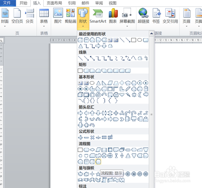Choose the not-equal sign in 公式形状
This screenshot has height=188, width=202.
110,137
